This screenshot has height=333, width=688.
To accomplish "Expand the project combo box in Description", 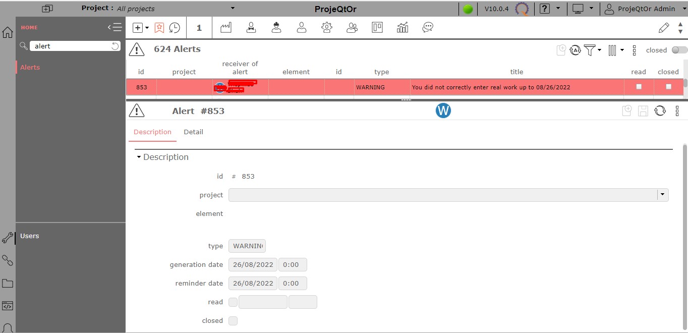I will point(662,195).
